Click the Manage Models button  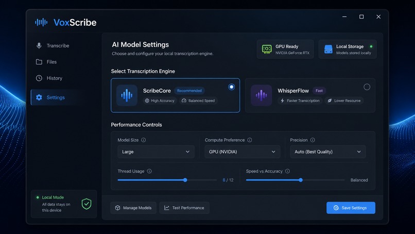[x=133, y=208]
